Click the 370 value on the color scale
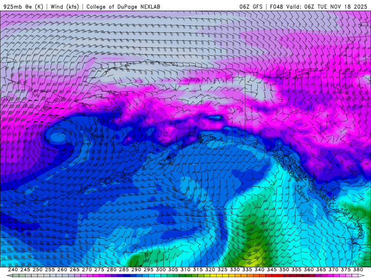 [333, 270]
